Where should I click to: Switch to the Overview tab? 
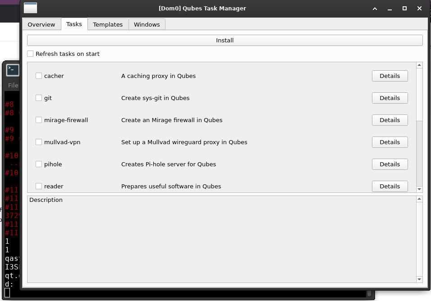click(x=41, y=24)
